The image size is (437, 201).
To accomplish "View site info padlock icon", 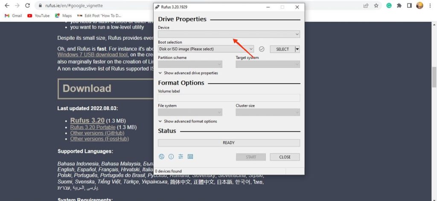I will pyautogui.click(x=41, y=6).
